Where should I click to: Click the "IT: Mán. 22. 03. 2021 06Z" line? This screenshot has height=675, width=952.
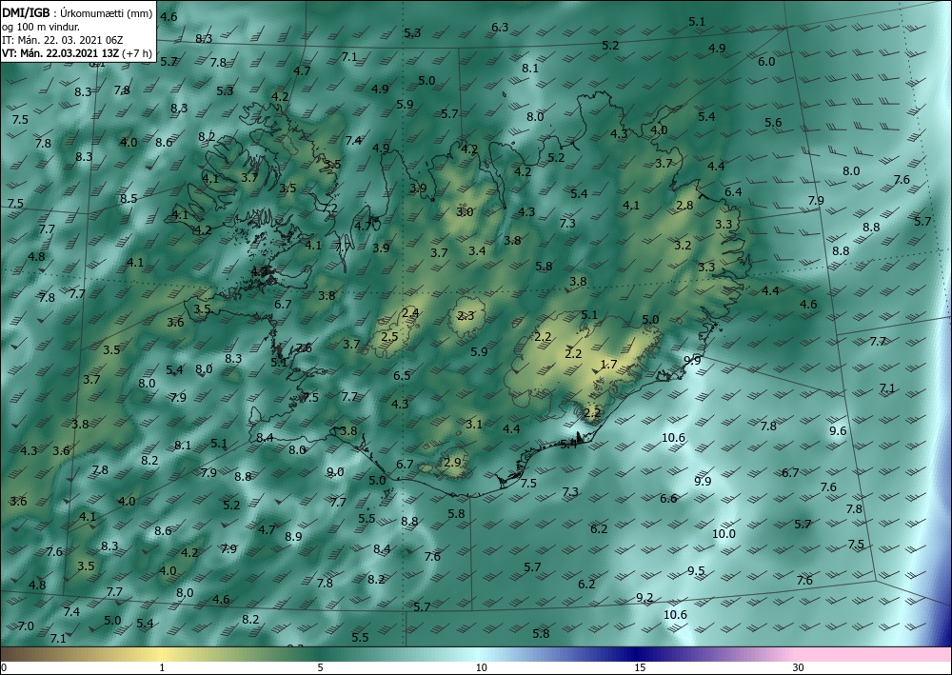(x=62, y=40)
